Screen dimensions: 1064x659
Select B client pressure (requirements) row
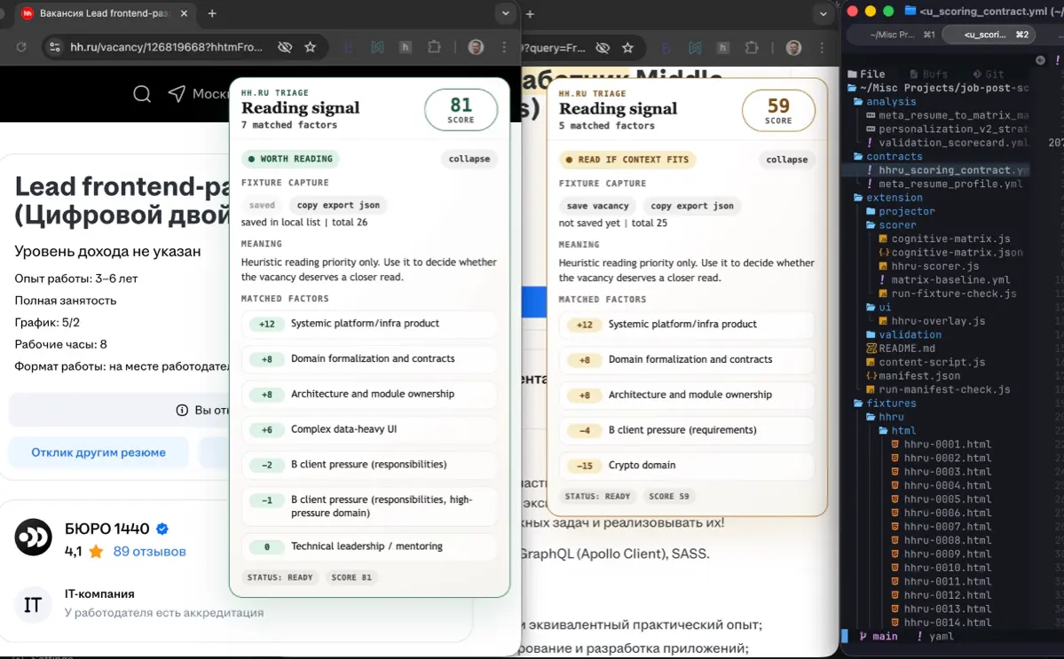point(687,430)
